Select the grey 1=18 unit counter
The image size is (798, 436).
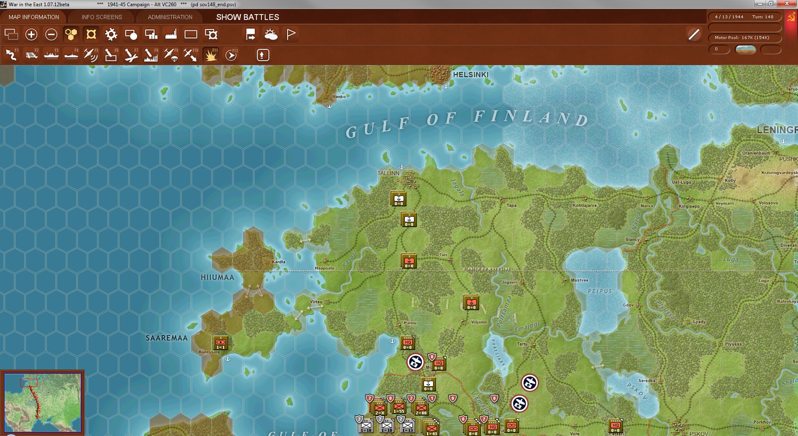tap(387, 426)
